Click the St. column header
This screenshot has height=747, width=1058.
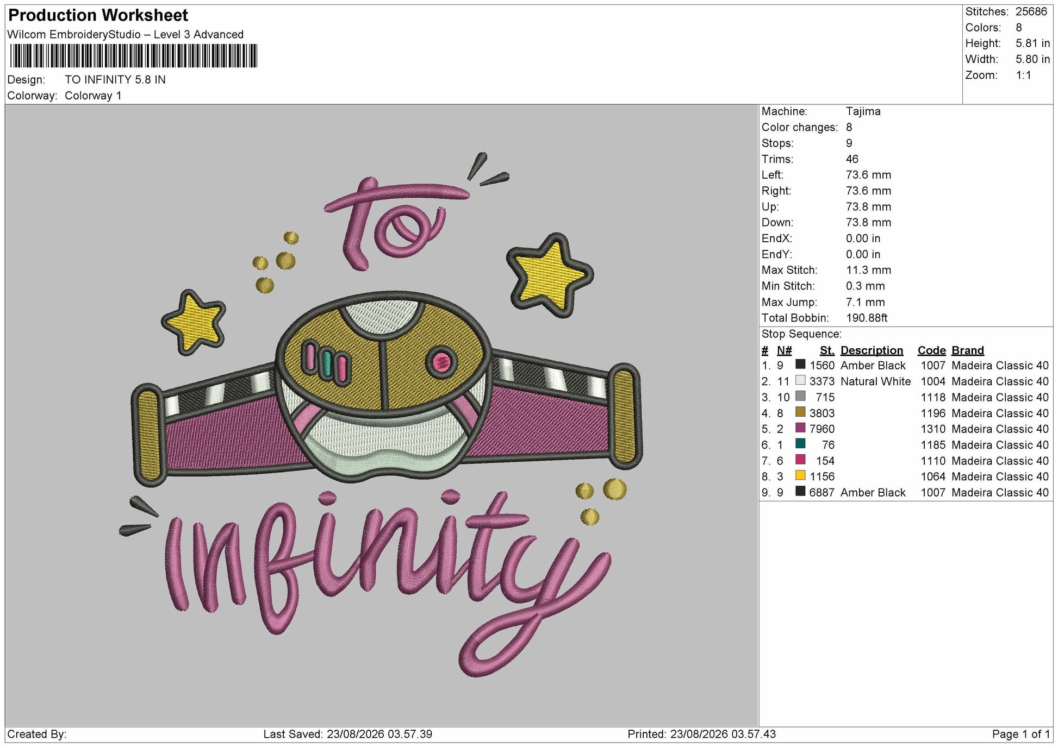[x=827, y=350]
